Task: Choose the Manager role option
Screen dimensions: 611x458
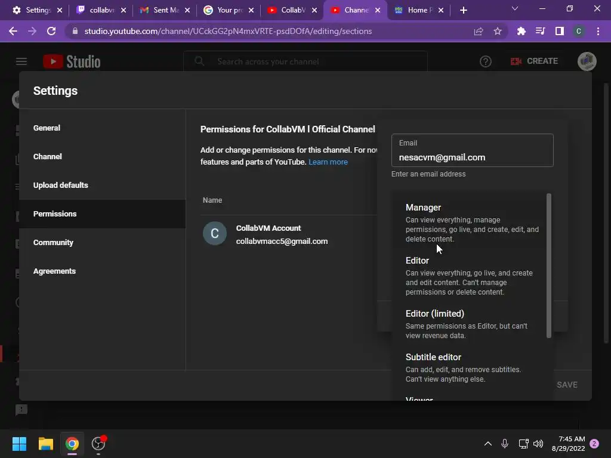Action: tap(469, 222)
